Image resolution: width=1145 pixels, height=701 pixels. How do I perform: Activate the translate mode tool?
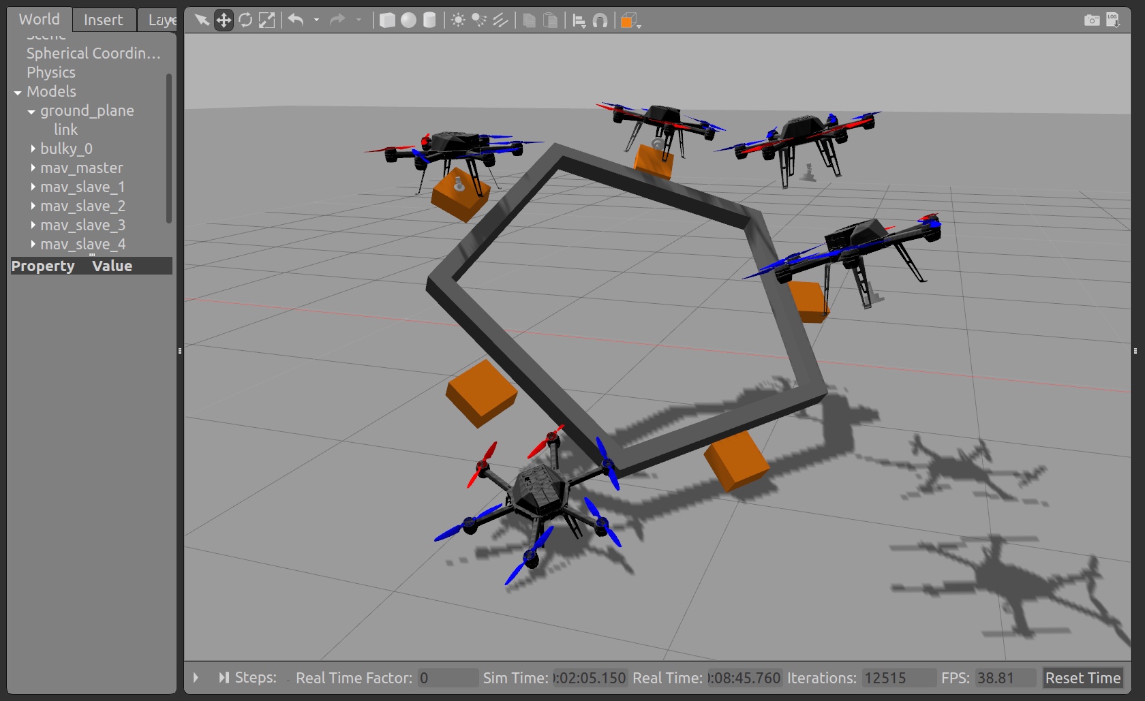(x=224, y=20)
